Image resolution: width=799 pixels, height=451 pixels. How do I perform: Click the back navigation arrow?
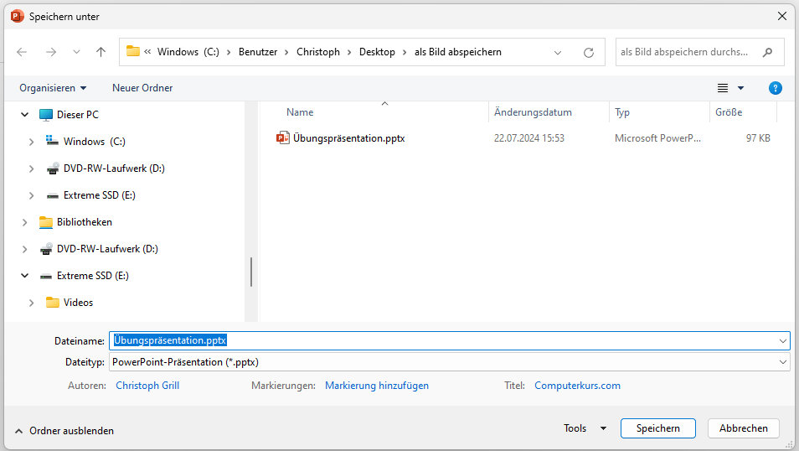pyautogui.click(x=22, y=52)
